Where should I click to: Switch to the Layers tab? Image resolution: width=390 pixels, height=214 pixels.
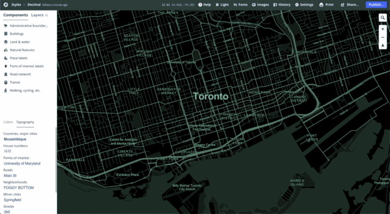click(x=37, y=15)
